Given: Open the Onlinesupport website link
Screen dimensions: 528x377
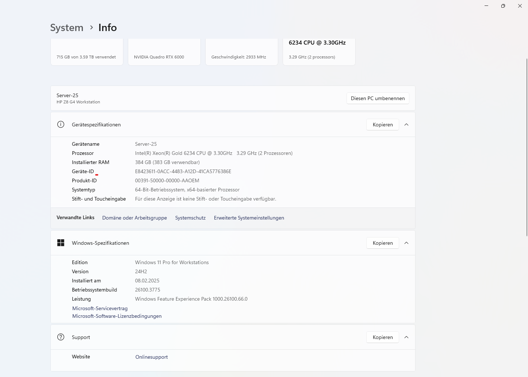Looking at the screenshot, I should coord(152,357).
